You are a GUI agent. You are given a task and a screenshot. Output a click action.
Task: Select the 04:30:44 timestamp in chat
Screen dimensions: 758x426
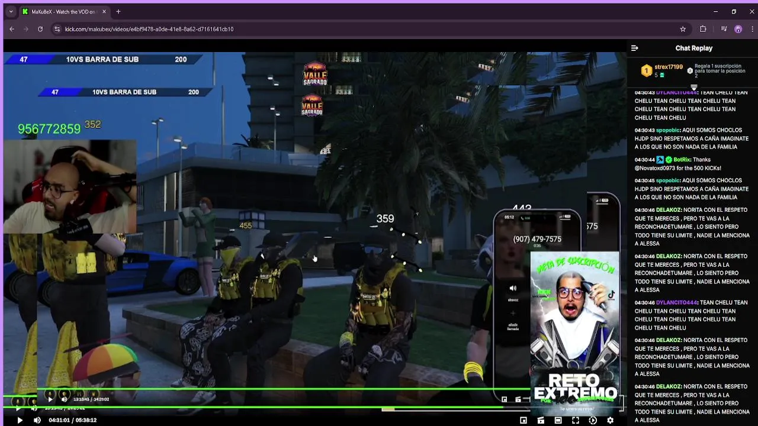(x=644, y=160)
